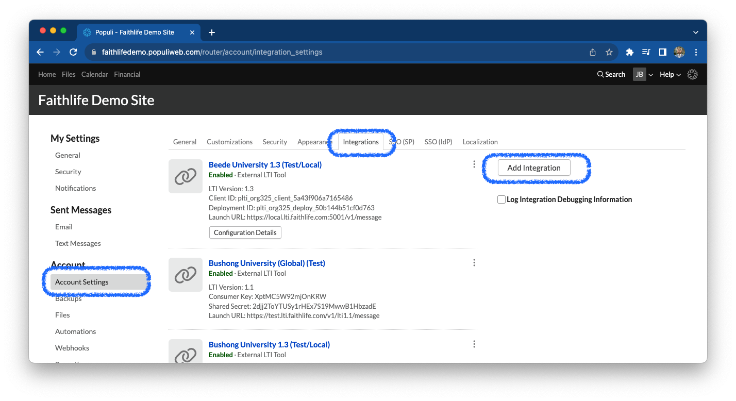Open options menu for Bushong University 1.3
The image size is (736, 401).
[474, 344]
